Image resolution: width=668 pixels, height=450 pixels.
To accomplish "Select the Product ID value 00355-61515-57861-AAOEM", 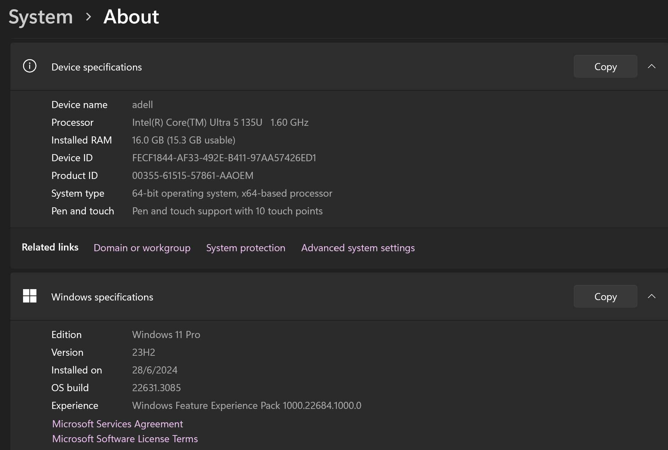I will point(193,175).
